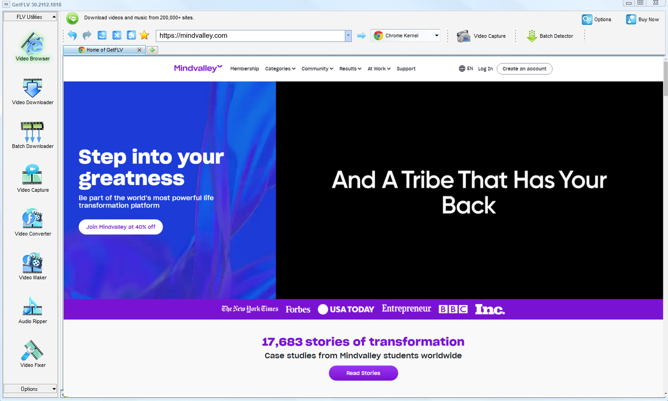This screenshot has width=668, height=401.
Task: Click the URL address field
Action: click(251, 35)
